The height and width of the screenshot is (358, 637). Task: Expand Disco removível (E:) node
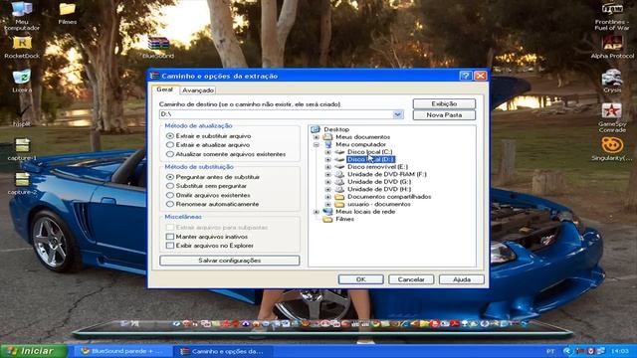(327, 167)
